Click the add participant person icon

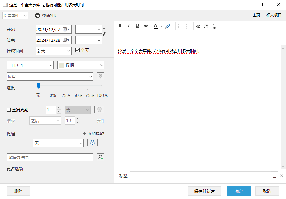(x=101, y=157)
